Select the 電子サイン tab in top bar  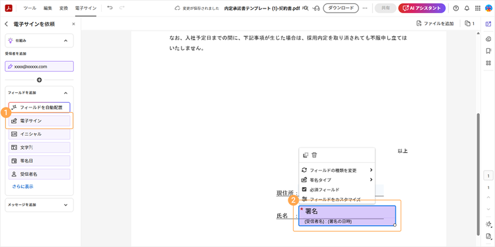click(86, 8)
